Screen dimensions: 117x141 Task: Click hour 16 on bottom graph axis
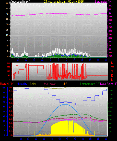click(75, 139)
